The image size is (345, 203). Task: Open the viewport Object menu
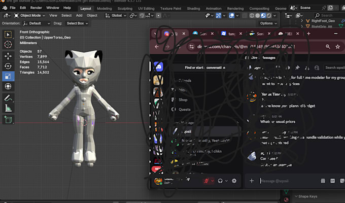click(x=92, y=15)
